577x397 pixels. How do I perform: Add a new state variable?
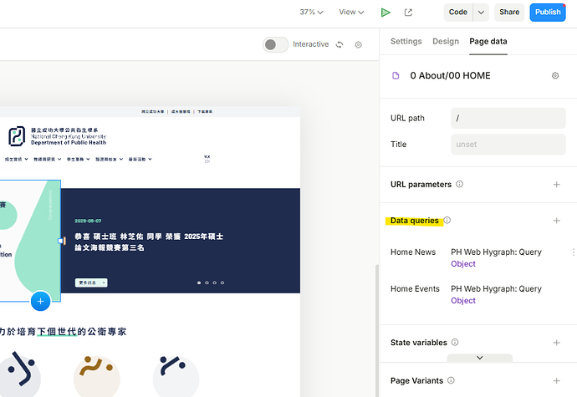tap(557, 343)
